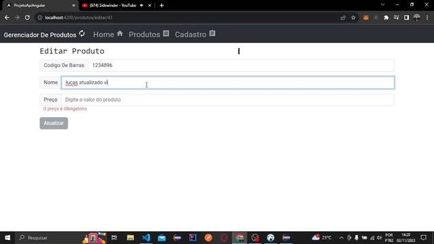
Task: Open the orange fox extension icon
Action: pyautogui.click(x=366, y=18)
